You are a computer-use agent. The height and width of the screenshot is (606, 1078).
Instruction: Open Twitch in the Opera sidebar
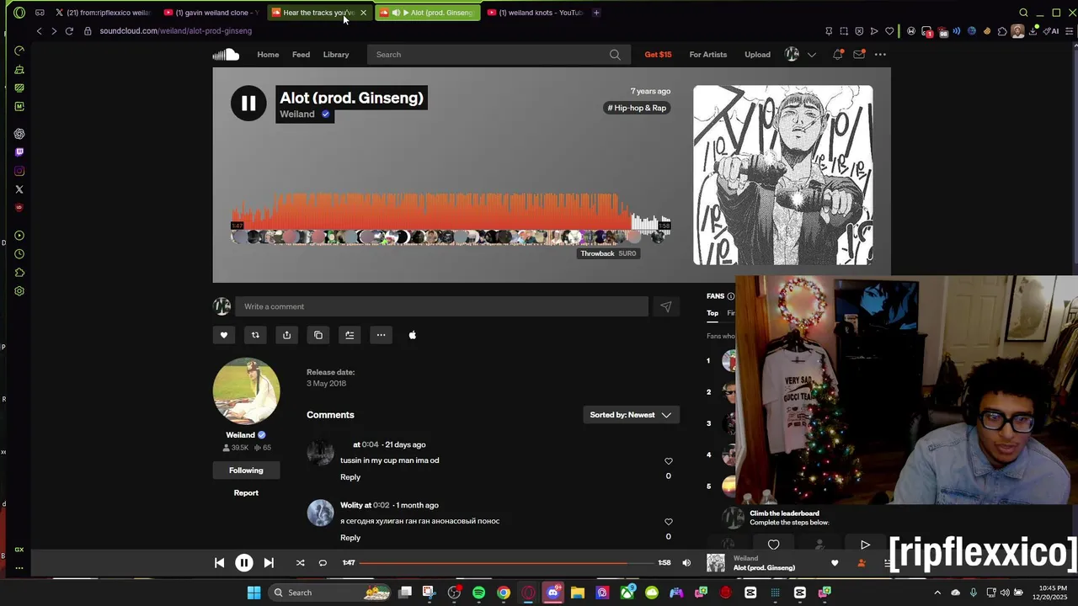pos(19,152)
